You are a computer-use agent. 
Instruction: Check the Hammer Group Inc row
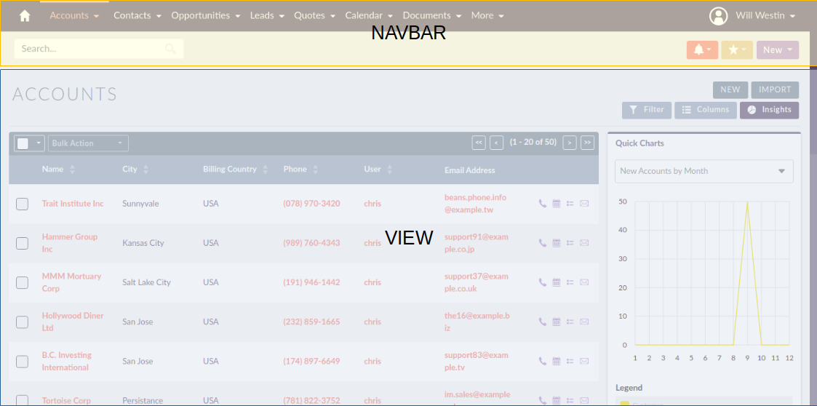point(22,244)
